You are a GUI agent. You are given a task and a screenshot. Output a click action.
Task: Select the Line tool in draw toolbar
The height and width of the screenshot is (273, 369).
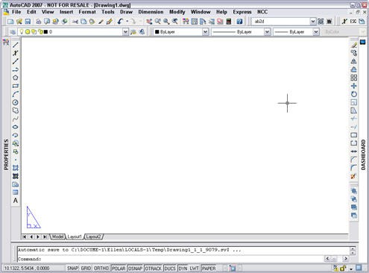tap(16, 45)
